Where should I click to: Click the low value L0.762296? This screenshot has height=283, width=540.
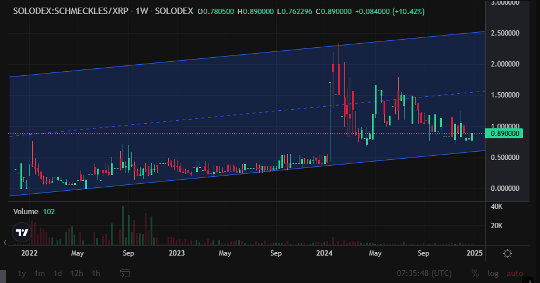pos(294,11)
